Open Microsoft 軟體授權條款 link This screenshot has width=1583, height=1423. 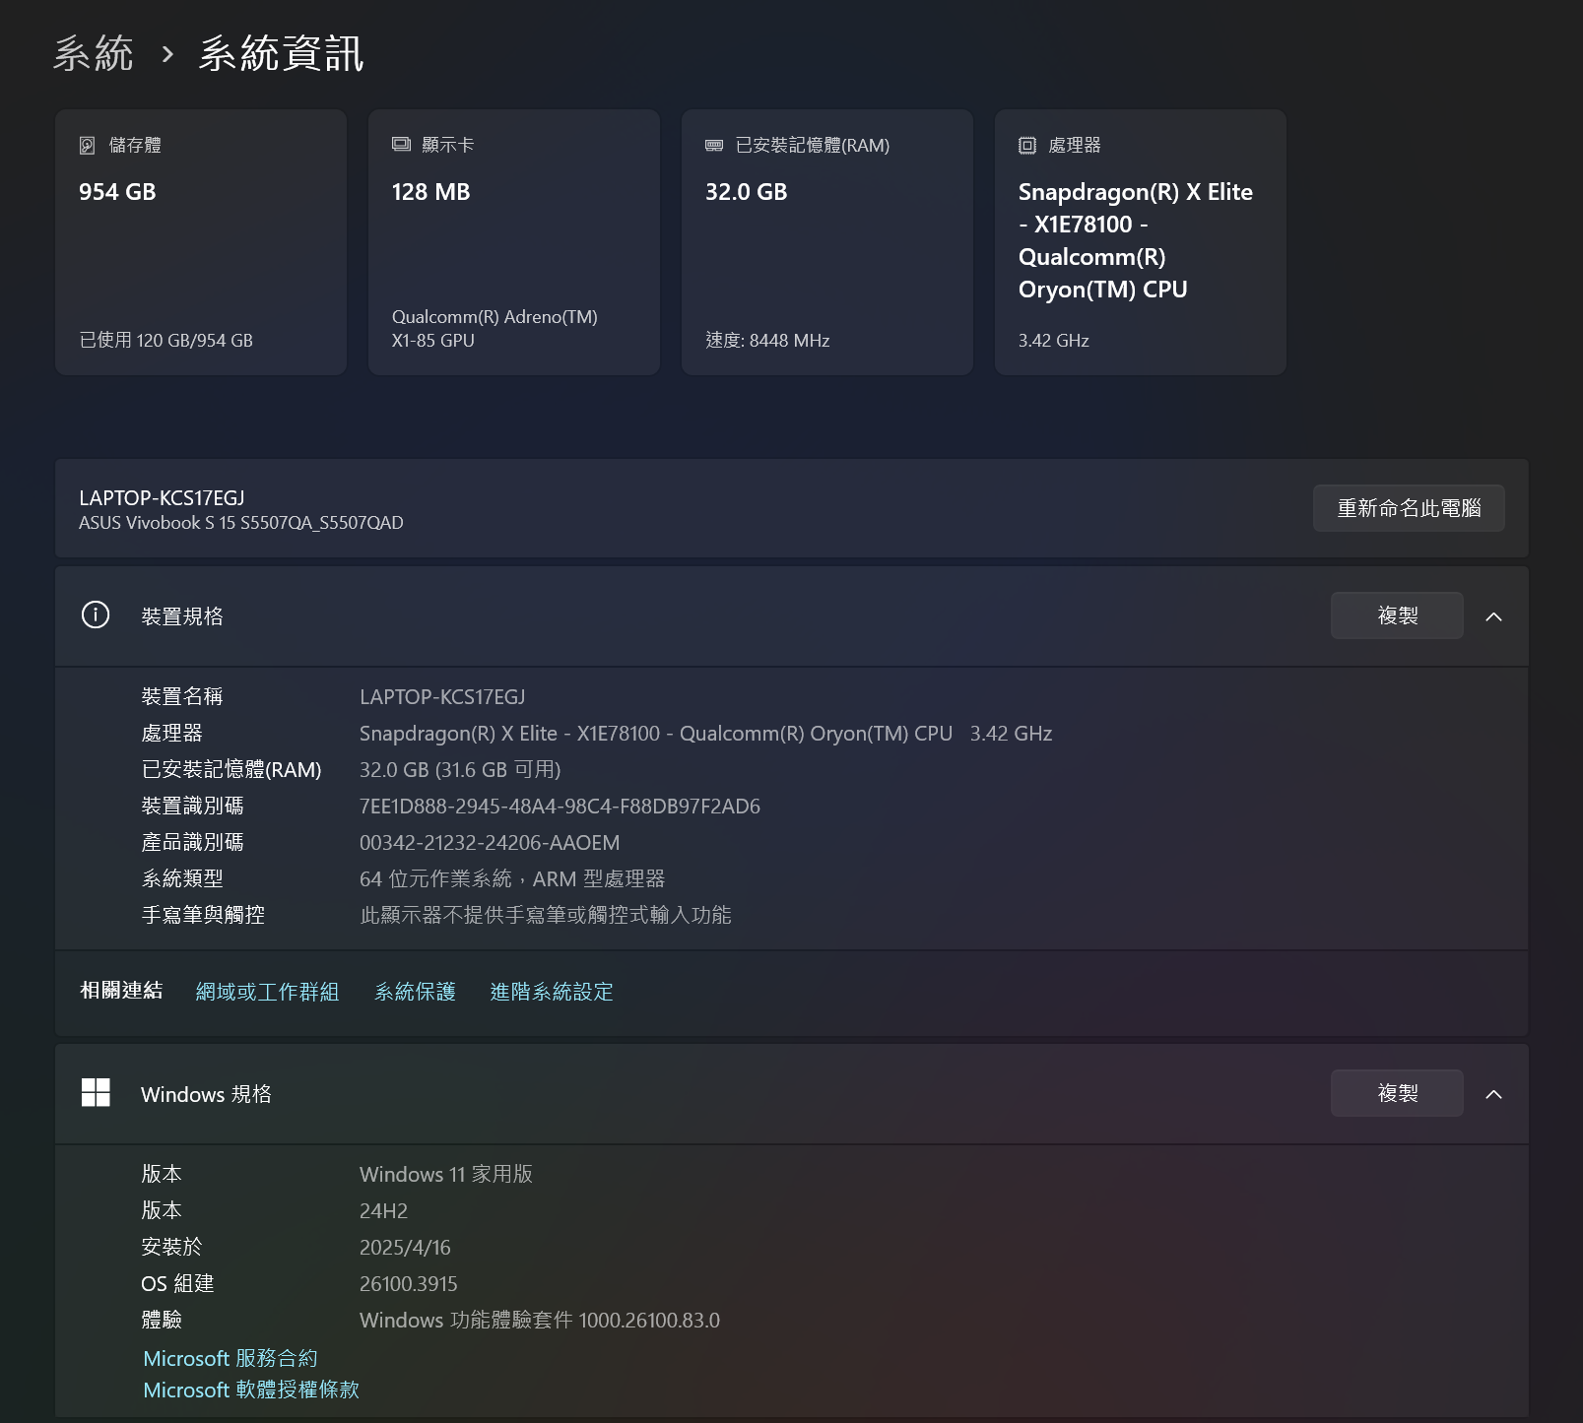[x=251, y=1390]
